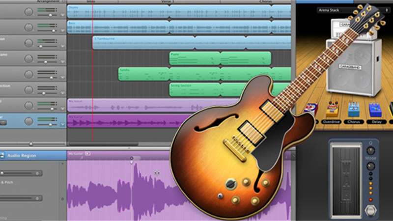Click the Bass track volume slider
The height and width of the screenshot is (221, 393).
coord(47,31)
